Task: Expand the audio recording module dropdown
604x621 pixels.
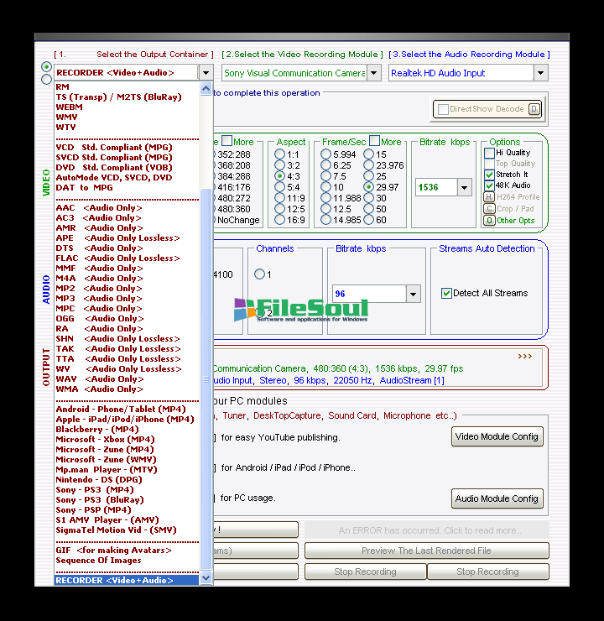Action: 540,73
